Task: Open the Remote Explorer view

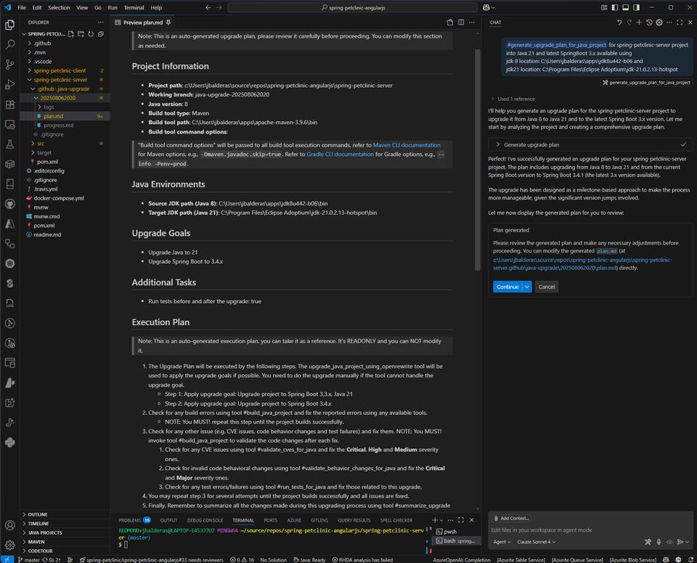Action: click(9, 124)
